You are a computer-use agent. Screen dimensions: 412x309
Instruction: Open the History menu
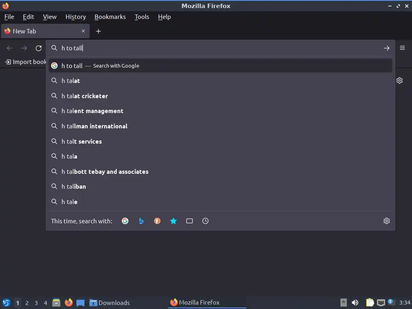click(76, 17)
